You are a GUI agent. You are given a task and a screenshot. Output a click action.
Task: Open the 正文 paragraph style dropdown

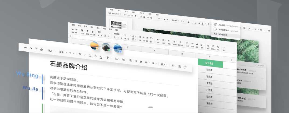point(52,51)
